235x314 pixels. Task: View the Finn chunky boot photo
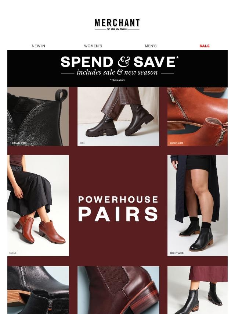point(118,116)
